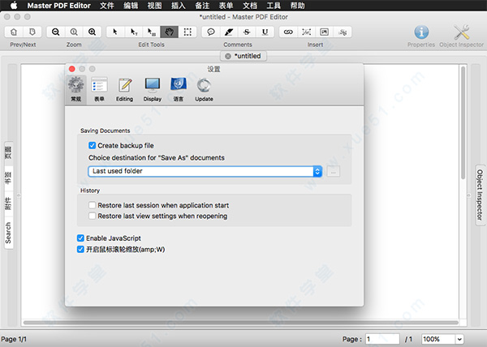This screenshot has height=347, width=487.
Task: Close the *untitled document tab
Action: (228, 56)
